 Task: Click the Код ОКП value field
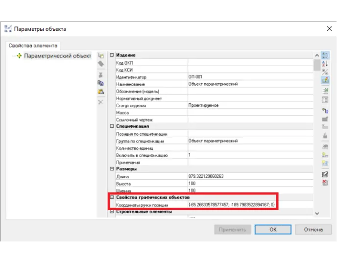click(x=250, y=63)
